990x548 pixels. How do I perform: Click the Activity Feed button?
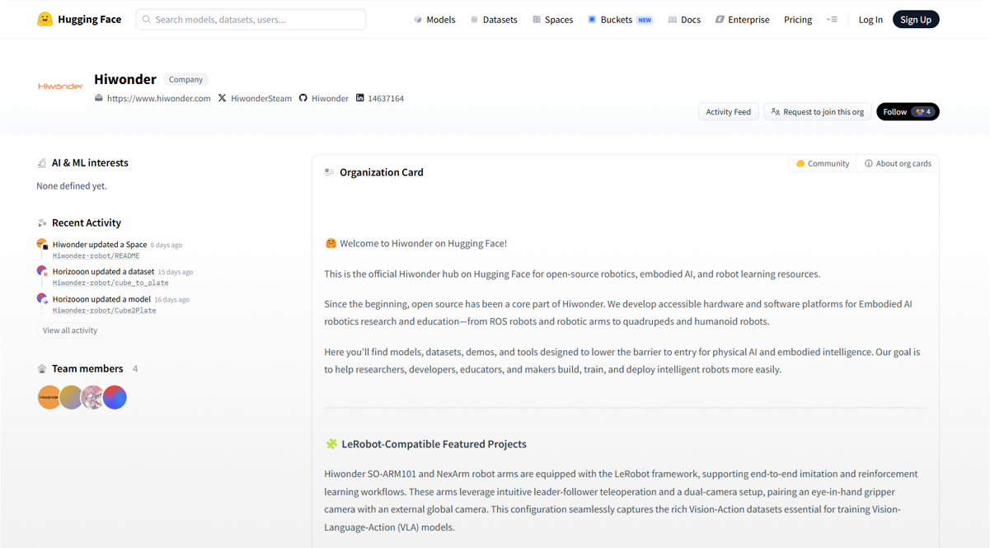point(728,111)
